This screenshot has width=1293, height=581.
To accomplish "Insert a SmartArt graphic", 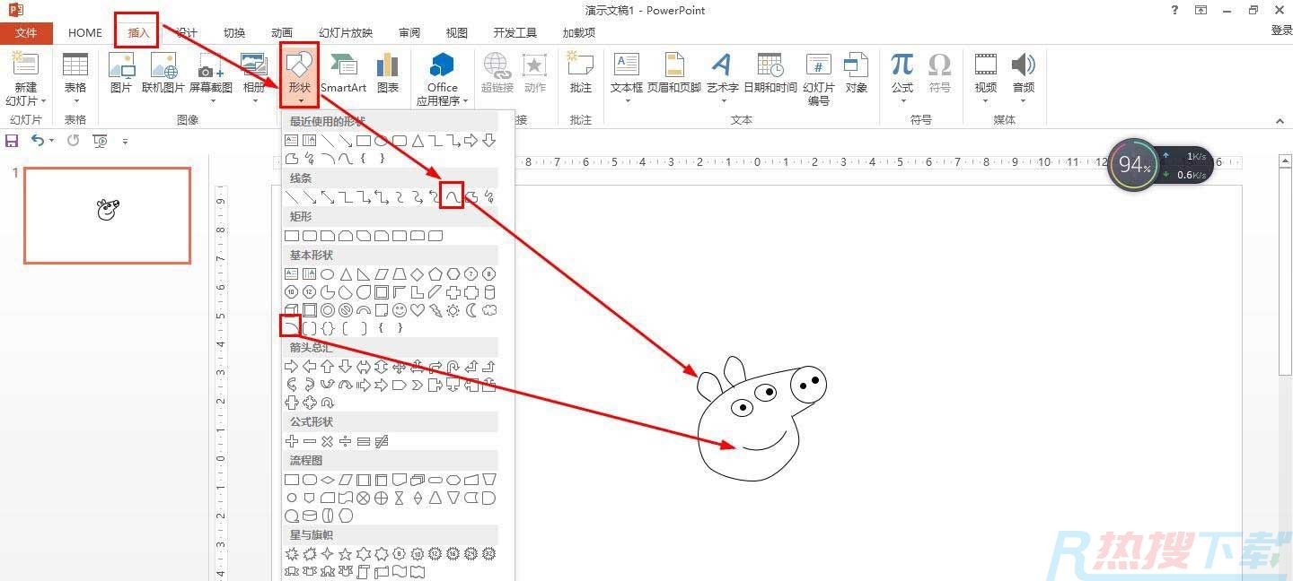I will (x=343, y=74).
